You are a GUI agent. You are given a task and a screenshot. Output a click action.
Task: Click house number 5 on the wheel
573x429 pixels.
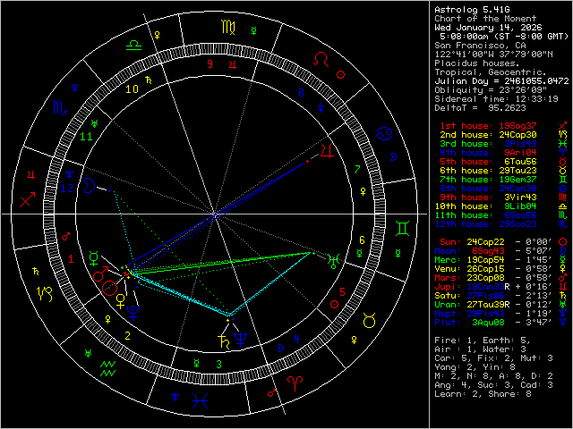pos(342,292)
